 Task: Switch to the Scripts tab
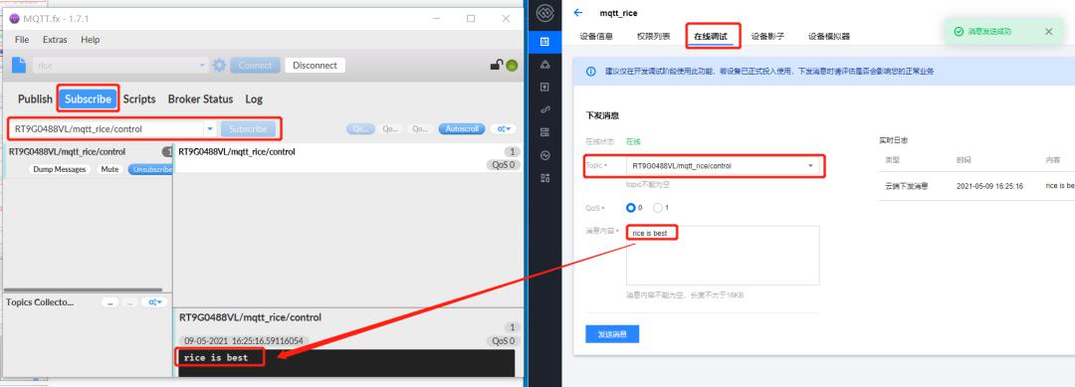pos(139,98)
